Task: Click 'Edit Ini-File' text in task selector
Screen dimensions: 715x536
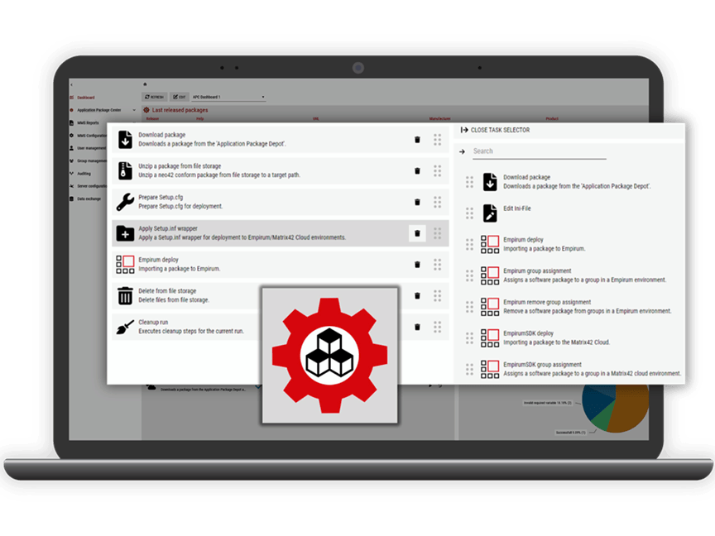Action: (x=517, y=208)
